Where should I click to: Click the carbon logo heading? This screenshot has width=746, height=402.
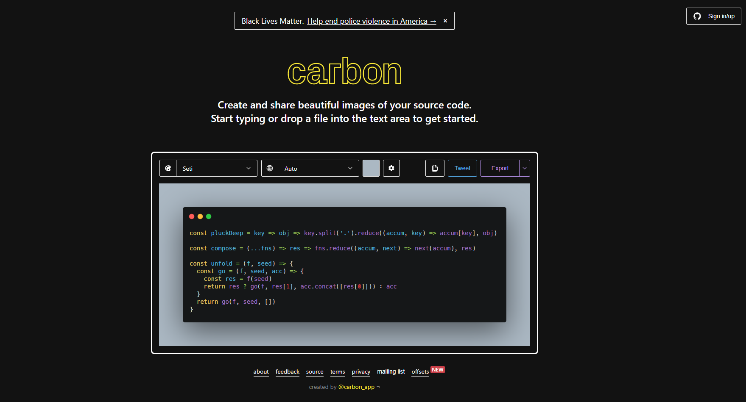point(344,72)
